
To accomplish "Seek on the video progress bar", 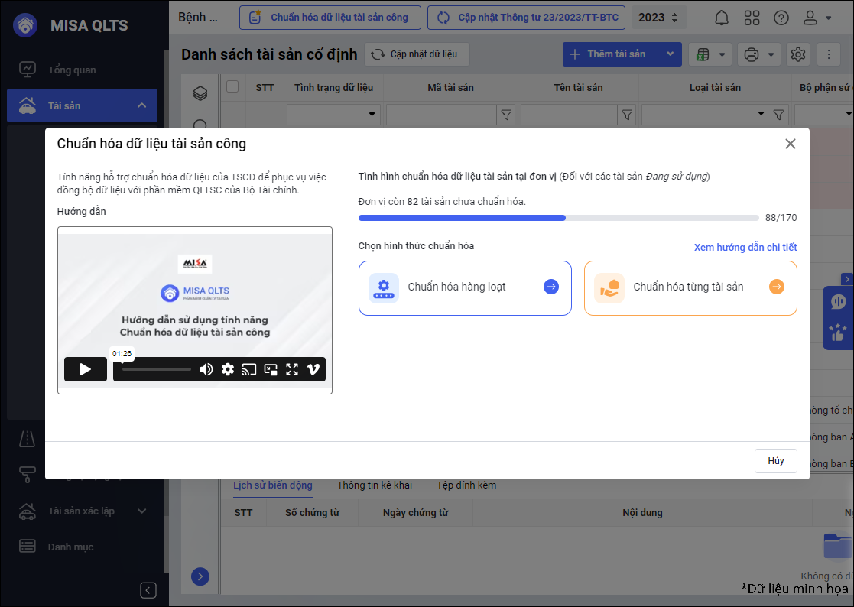I will click(157, 369).
